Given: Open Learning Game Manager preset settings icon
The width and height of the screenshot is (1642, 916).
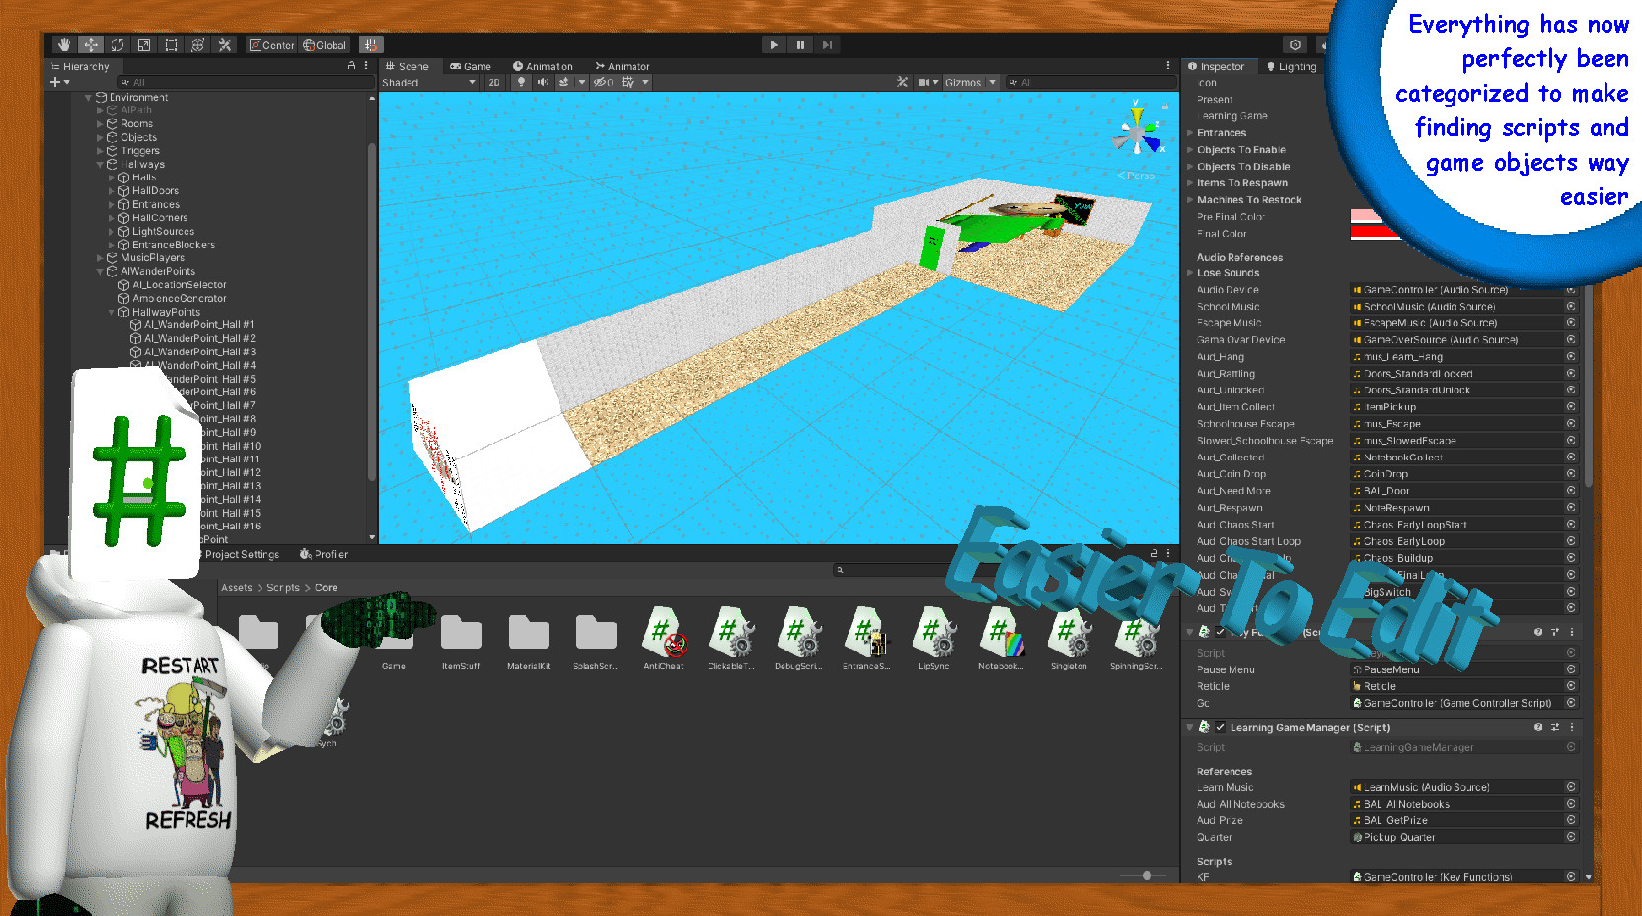Looking at the screenshot, I should pyautogui.click(x=1555, y=728).
